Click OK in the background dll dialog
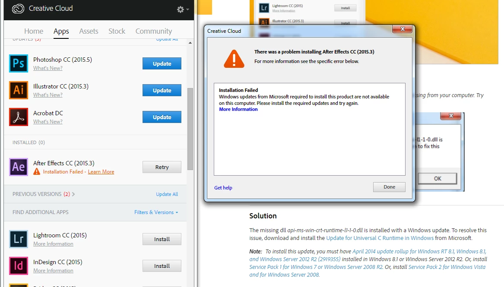504x287 pixels. 437,179
